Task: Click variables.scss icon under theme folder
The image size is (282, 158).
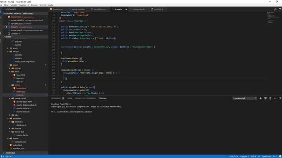Action: pyautogui.click(x=13, y=142)
